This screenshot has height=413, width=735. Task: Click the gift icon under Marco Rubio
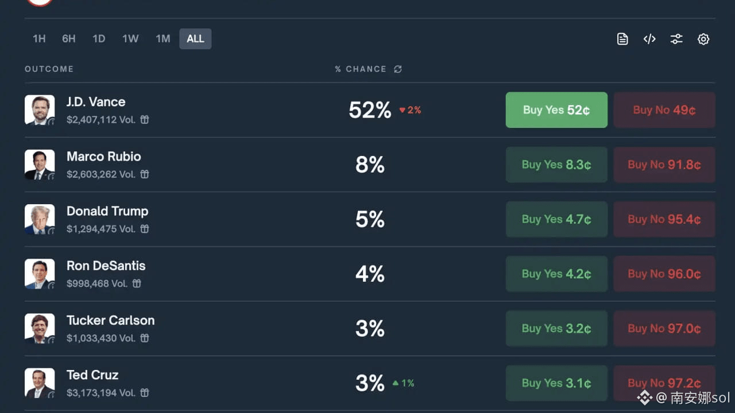click(145, 174)
